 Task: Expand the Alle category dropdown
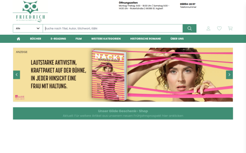click(28, 29)
